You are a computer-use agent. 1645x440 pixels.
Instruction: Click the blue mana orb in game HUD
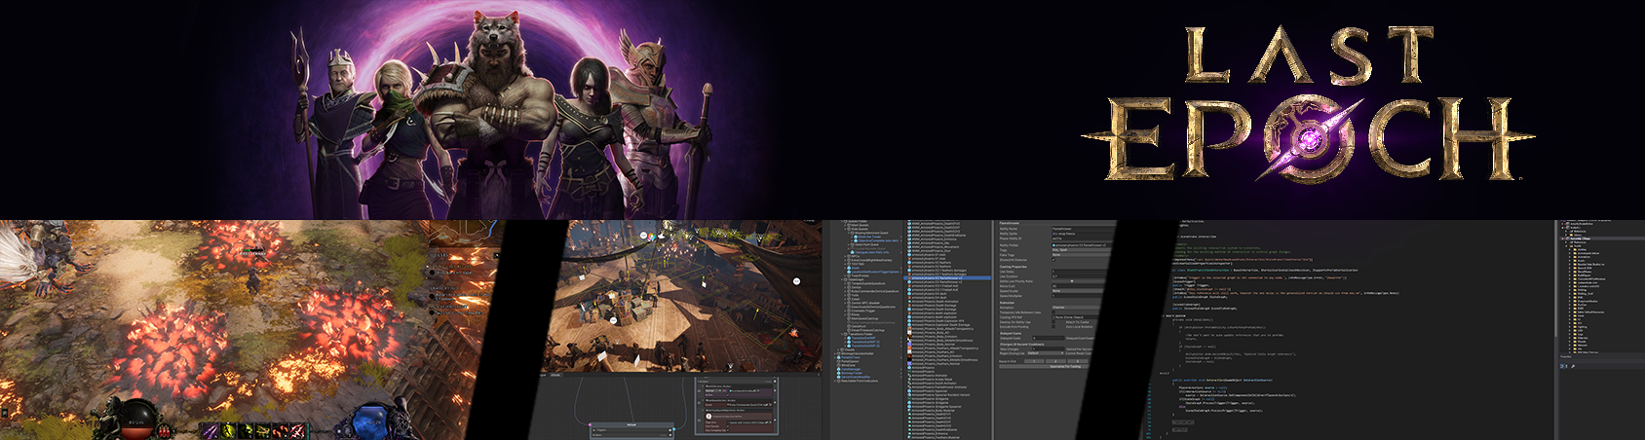(369, 422)
